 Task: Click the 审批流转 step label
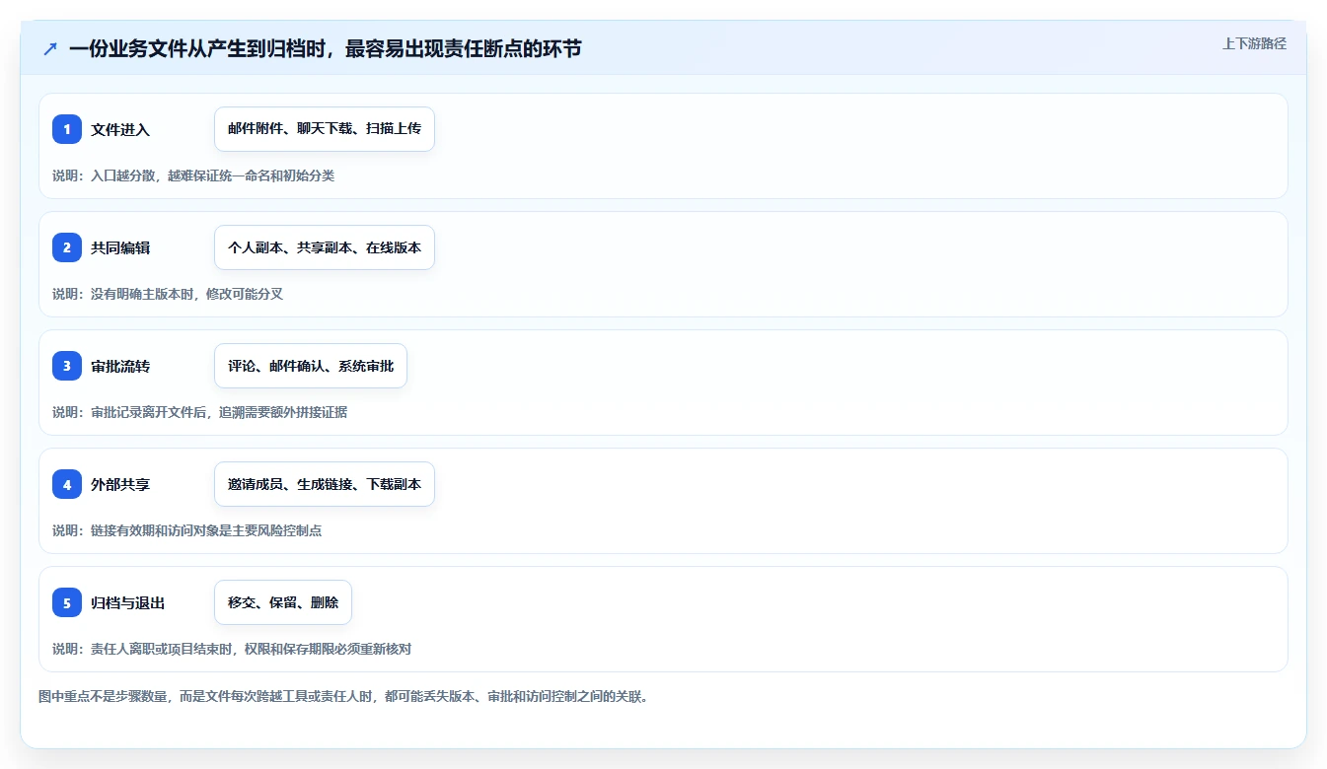[120, 366]
